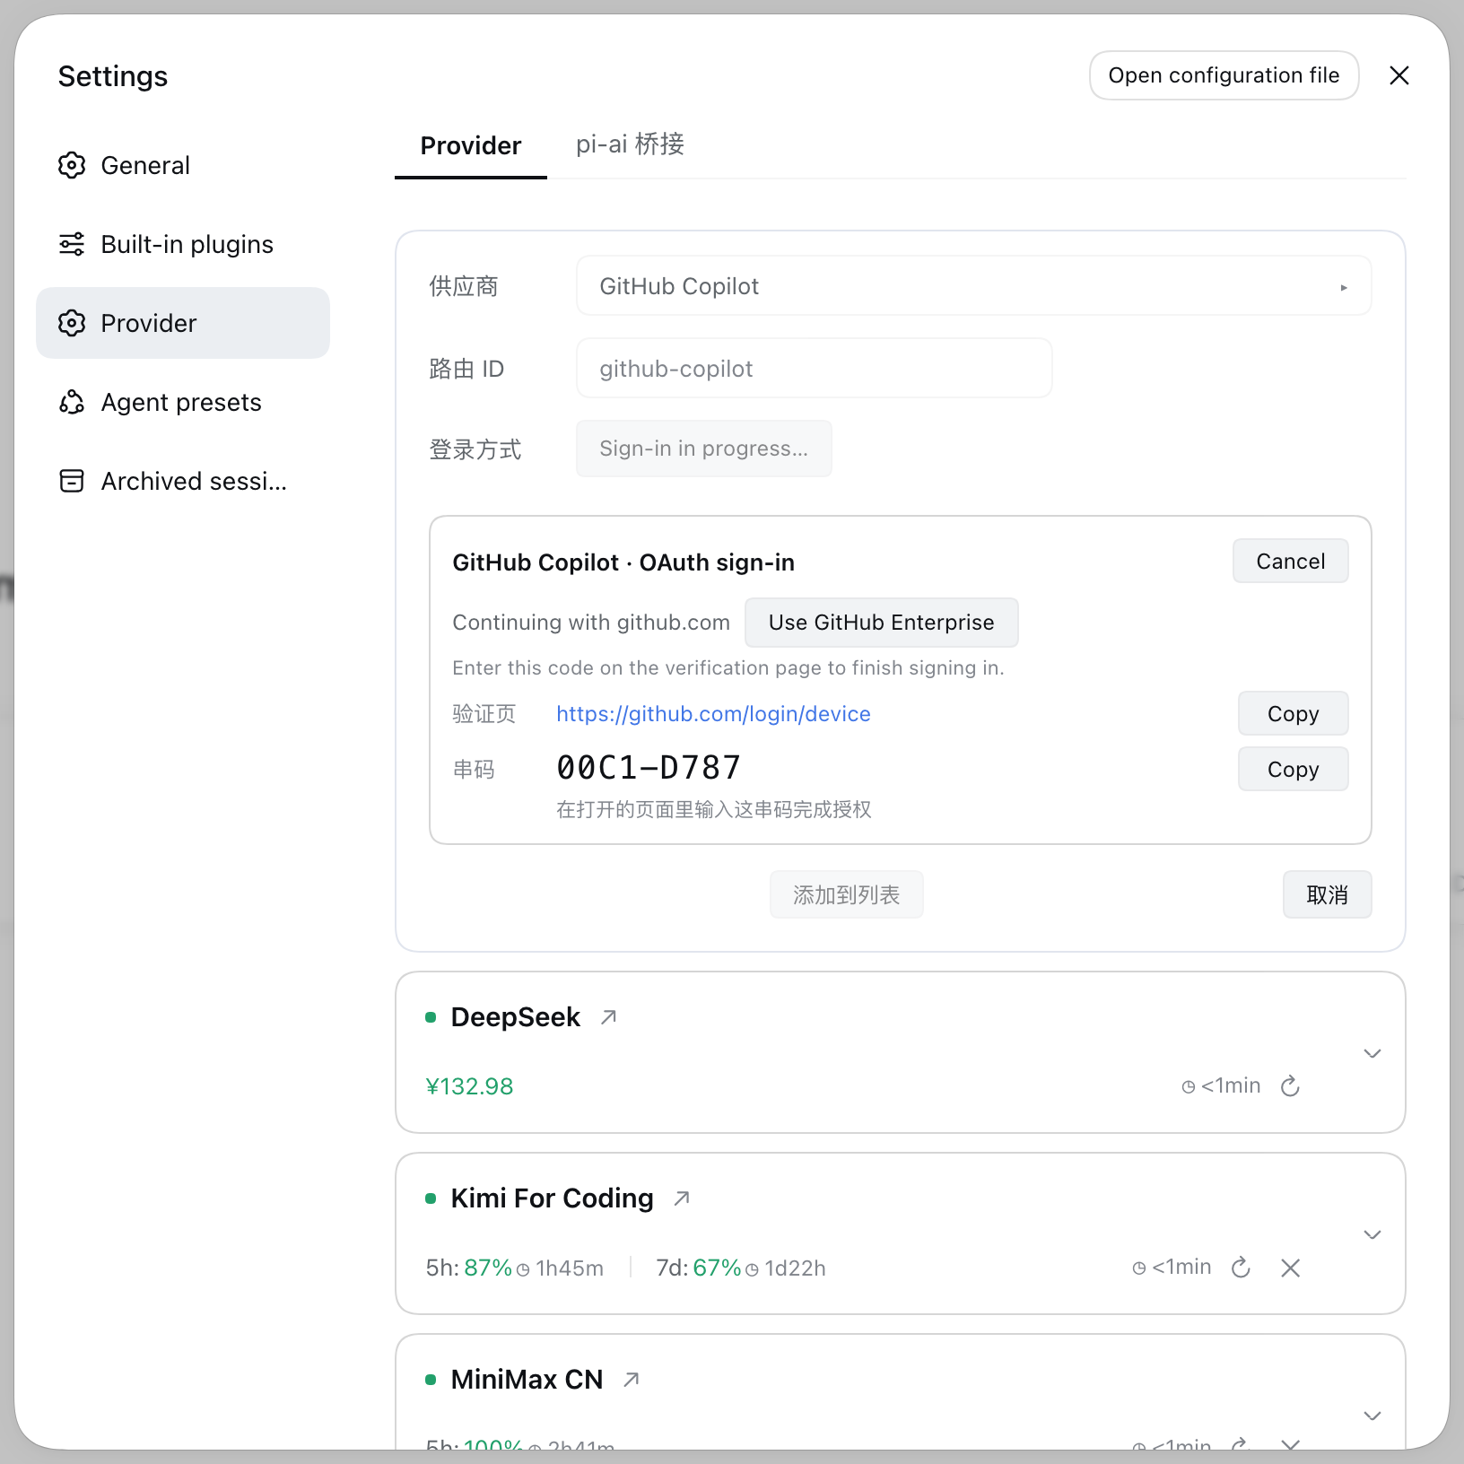Expand the MiniMax CN card
Image resolution: width=1464 pixels, height=1464 pixels.
pyautogui.click(x=1372, y=1416)
